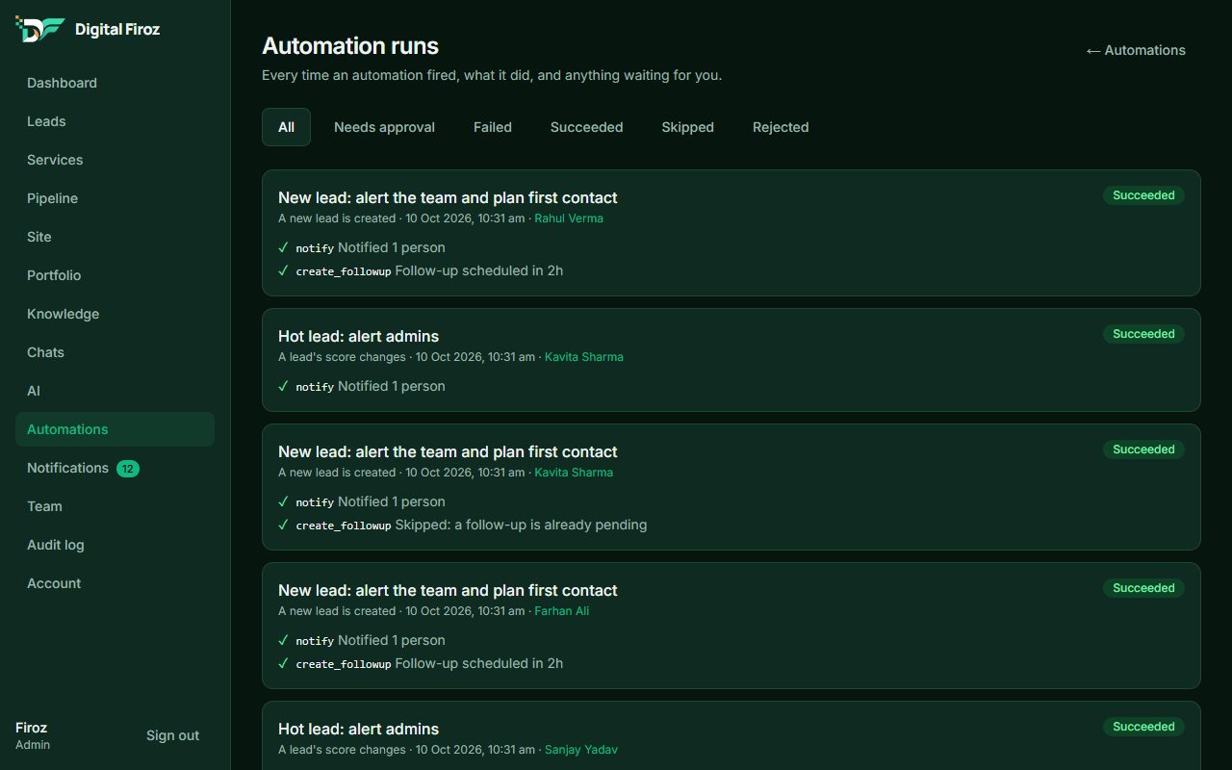Open the Dashboard page
Screen dimensions: 1232x770
click(x=115, y=83)
